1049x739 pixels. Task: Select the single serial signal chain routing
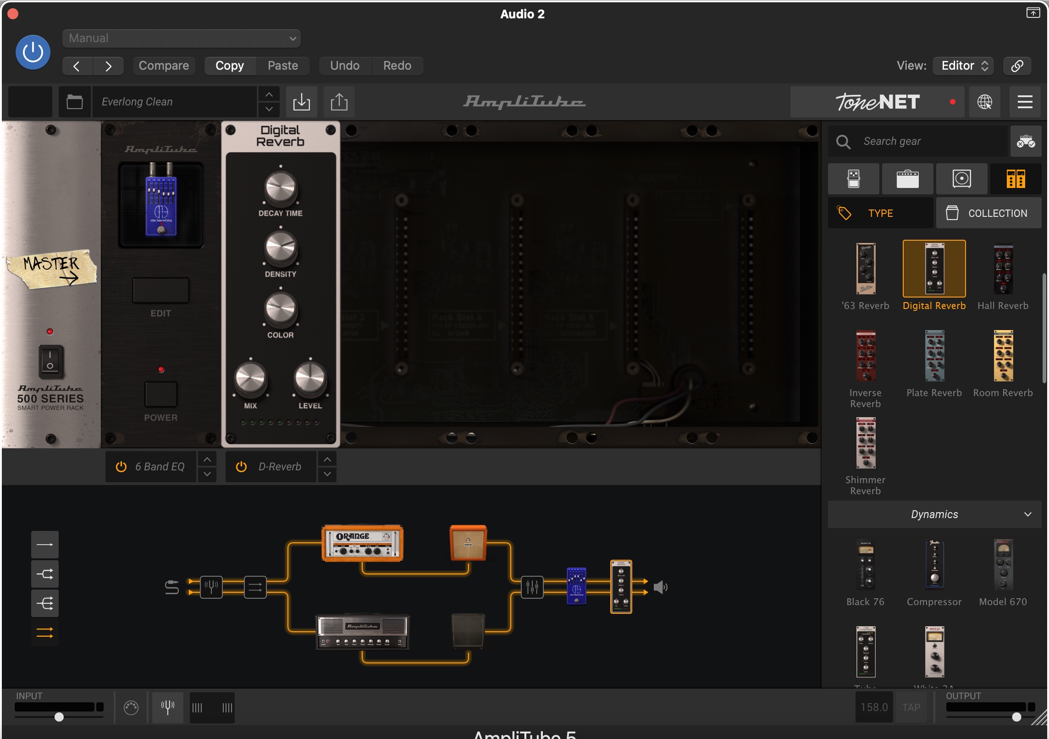point(45,545)
